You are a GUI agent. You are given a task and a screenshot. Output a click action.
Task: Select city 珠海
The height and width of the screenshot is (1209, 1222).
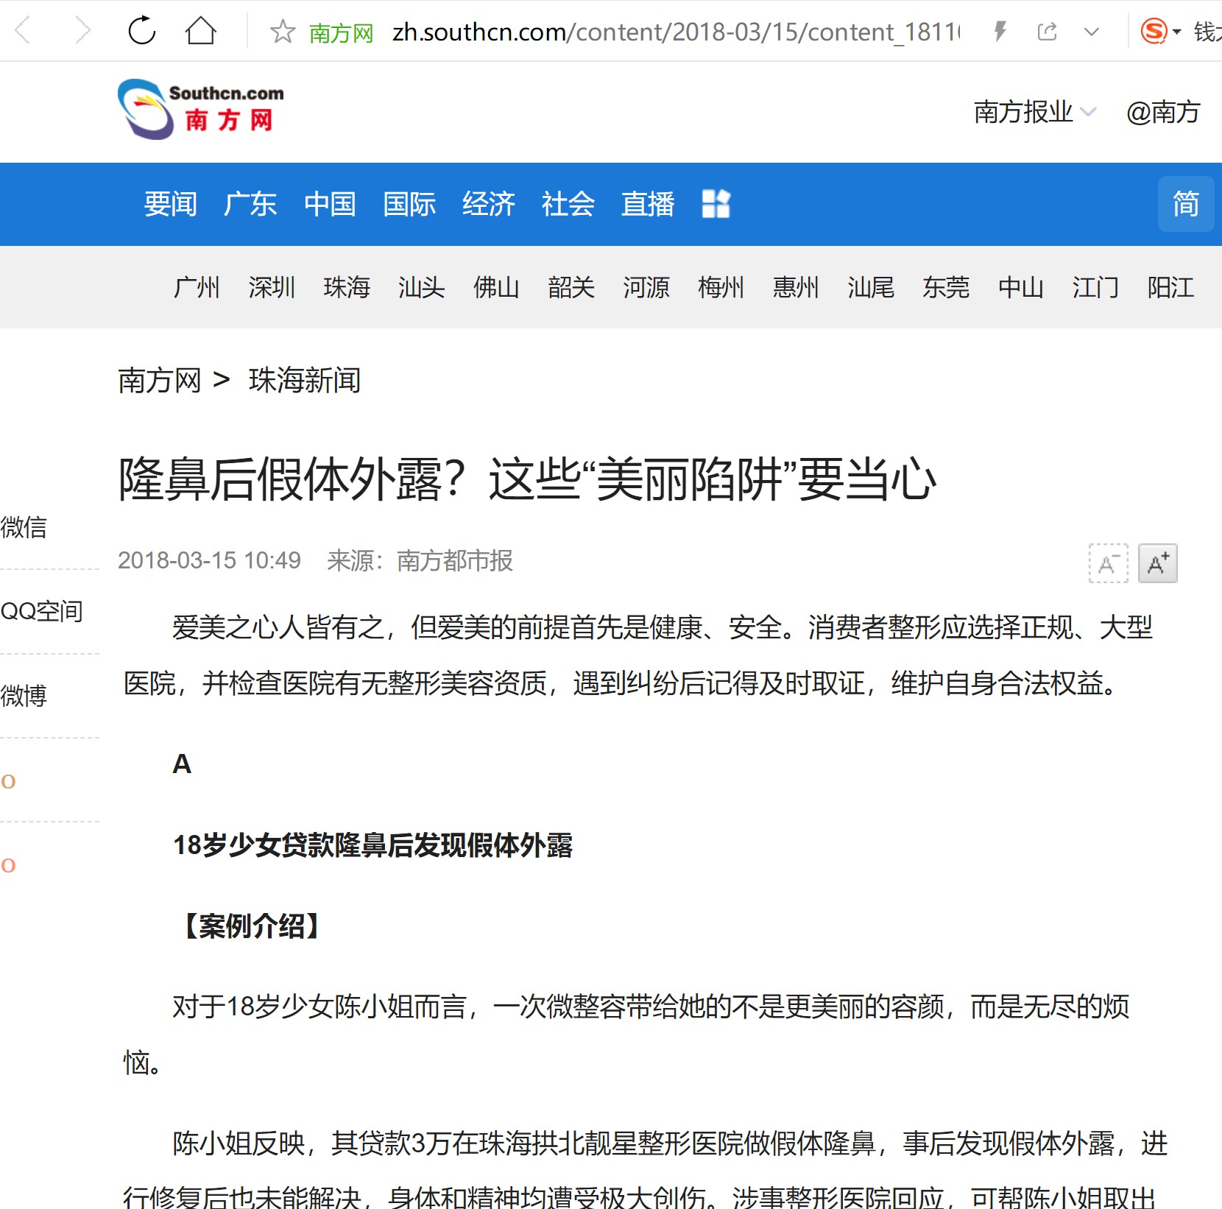tap(347, 287)
